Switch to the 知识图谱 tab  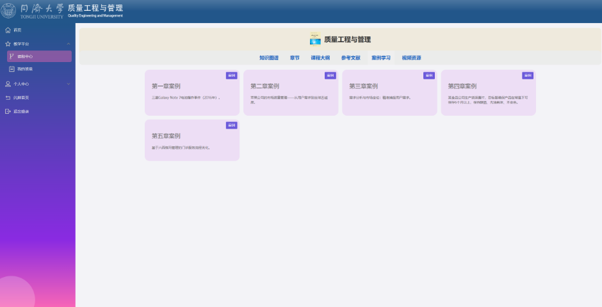tap(269, 58)
